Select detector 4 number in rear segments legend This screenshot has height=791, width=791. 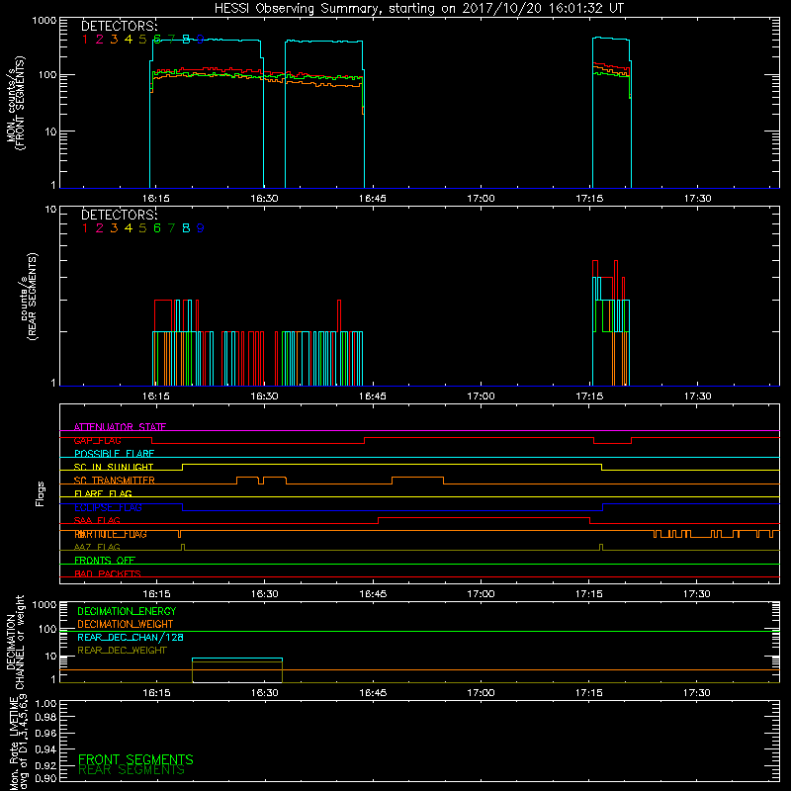129,228
